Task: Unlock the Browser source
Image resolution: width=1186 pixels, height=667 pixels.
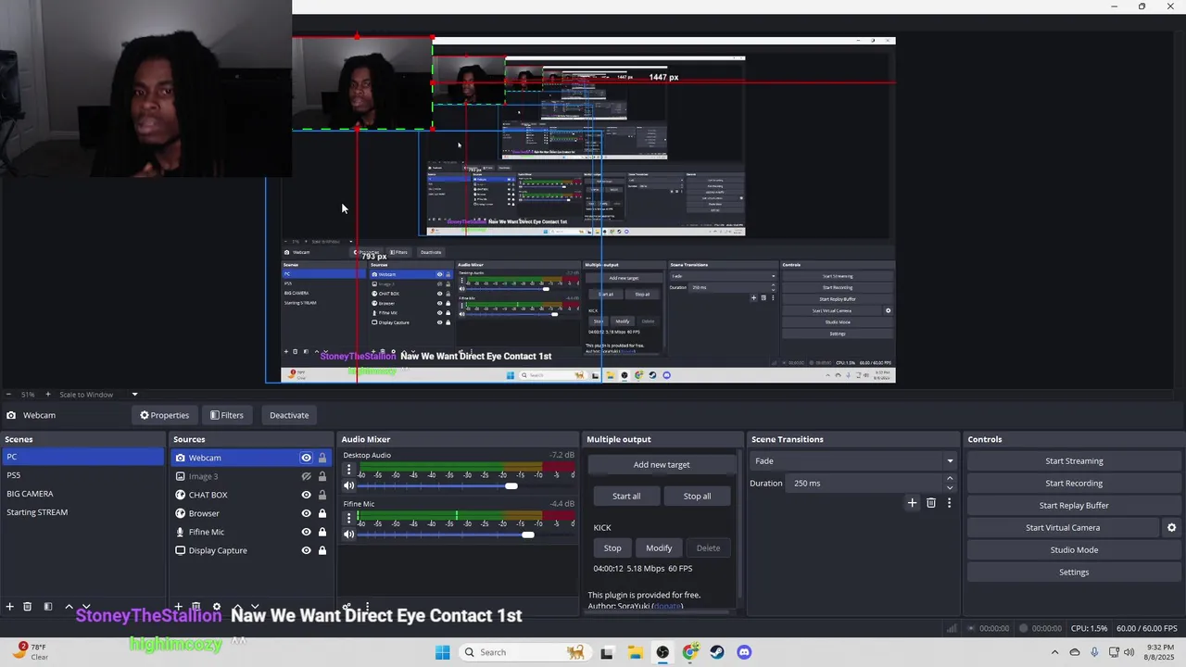Action: [x=322, y=513]
